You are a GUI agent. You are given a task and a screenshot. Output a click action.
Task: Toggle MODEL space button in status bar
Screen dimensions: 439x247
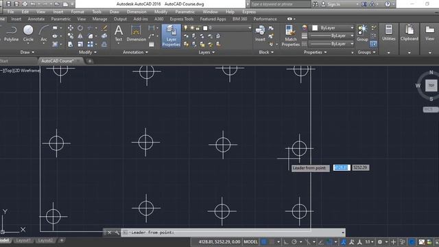250,242
